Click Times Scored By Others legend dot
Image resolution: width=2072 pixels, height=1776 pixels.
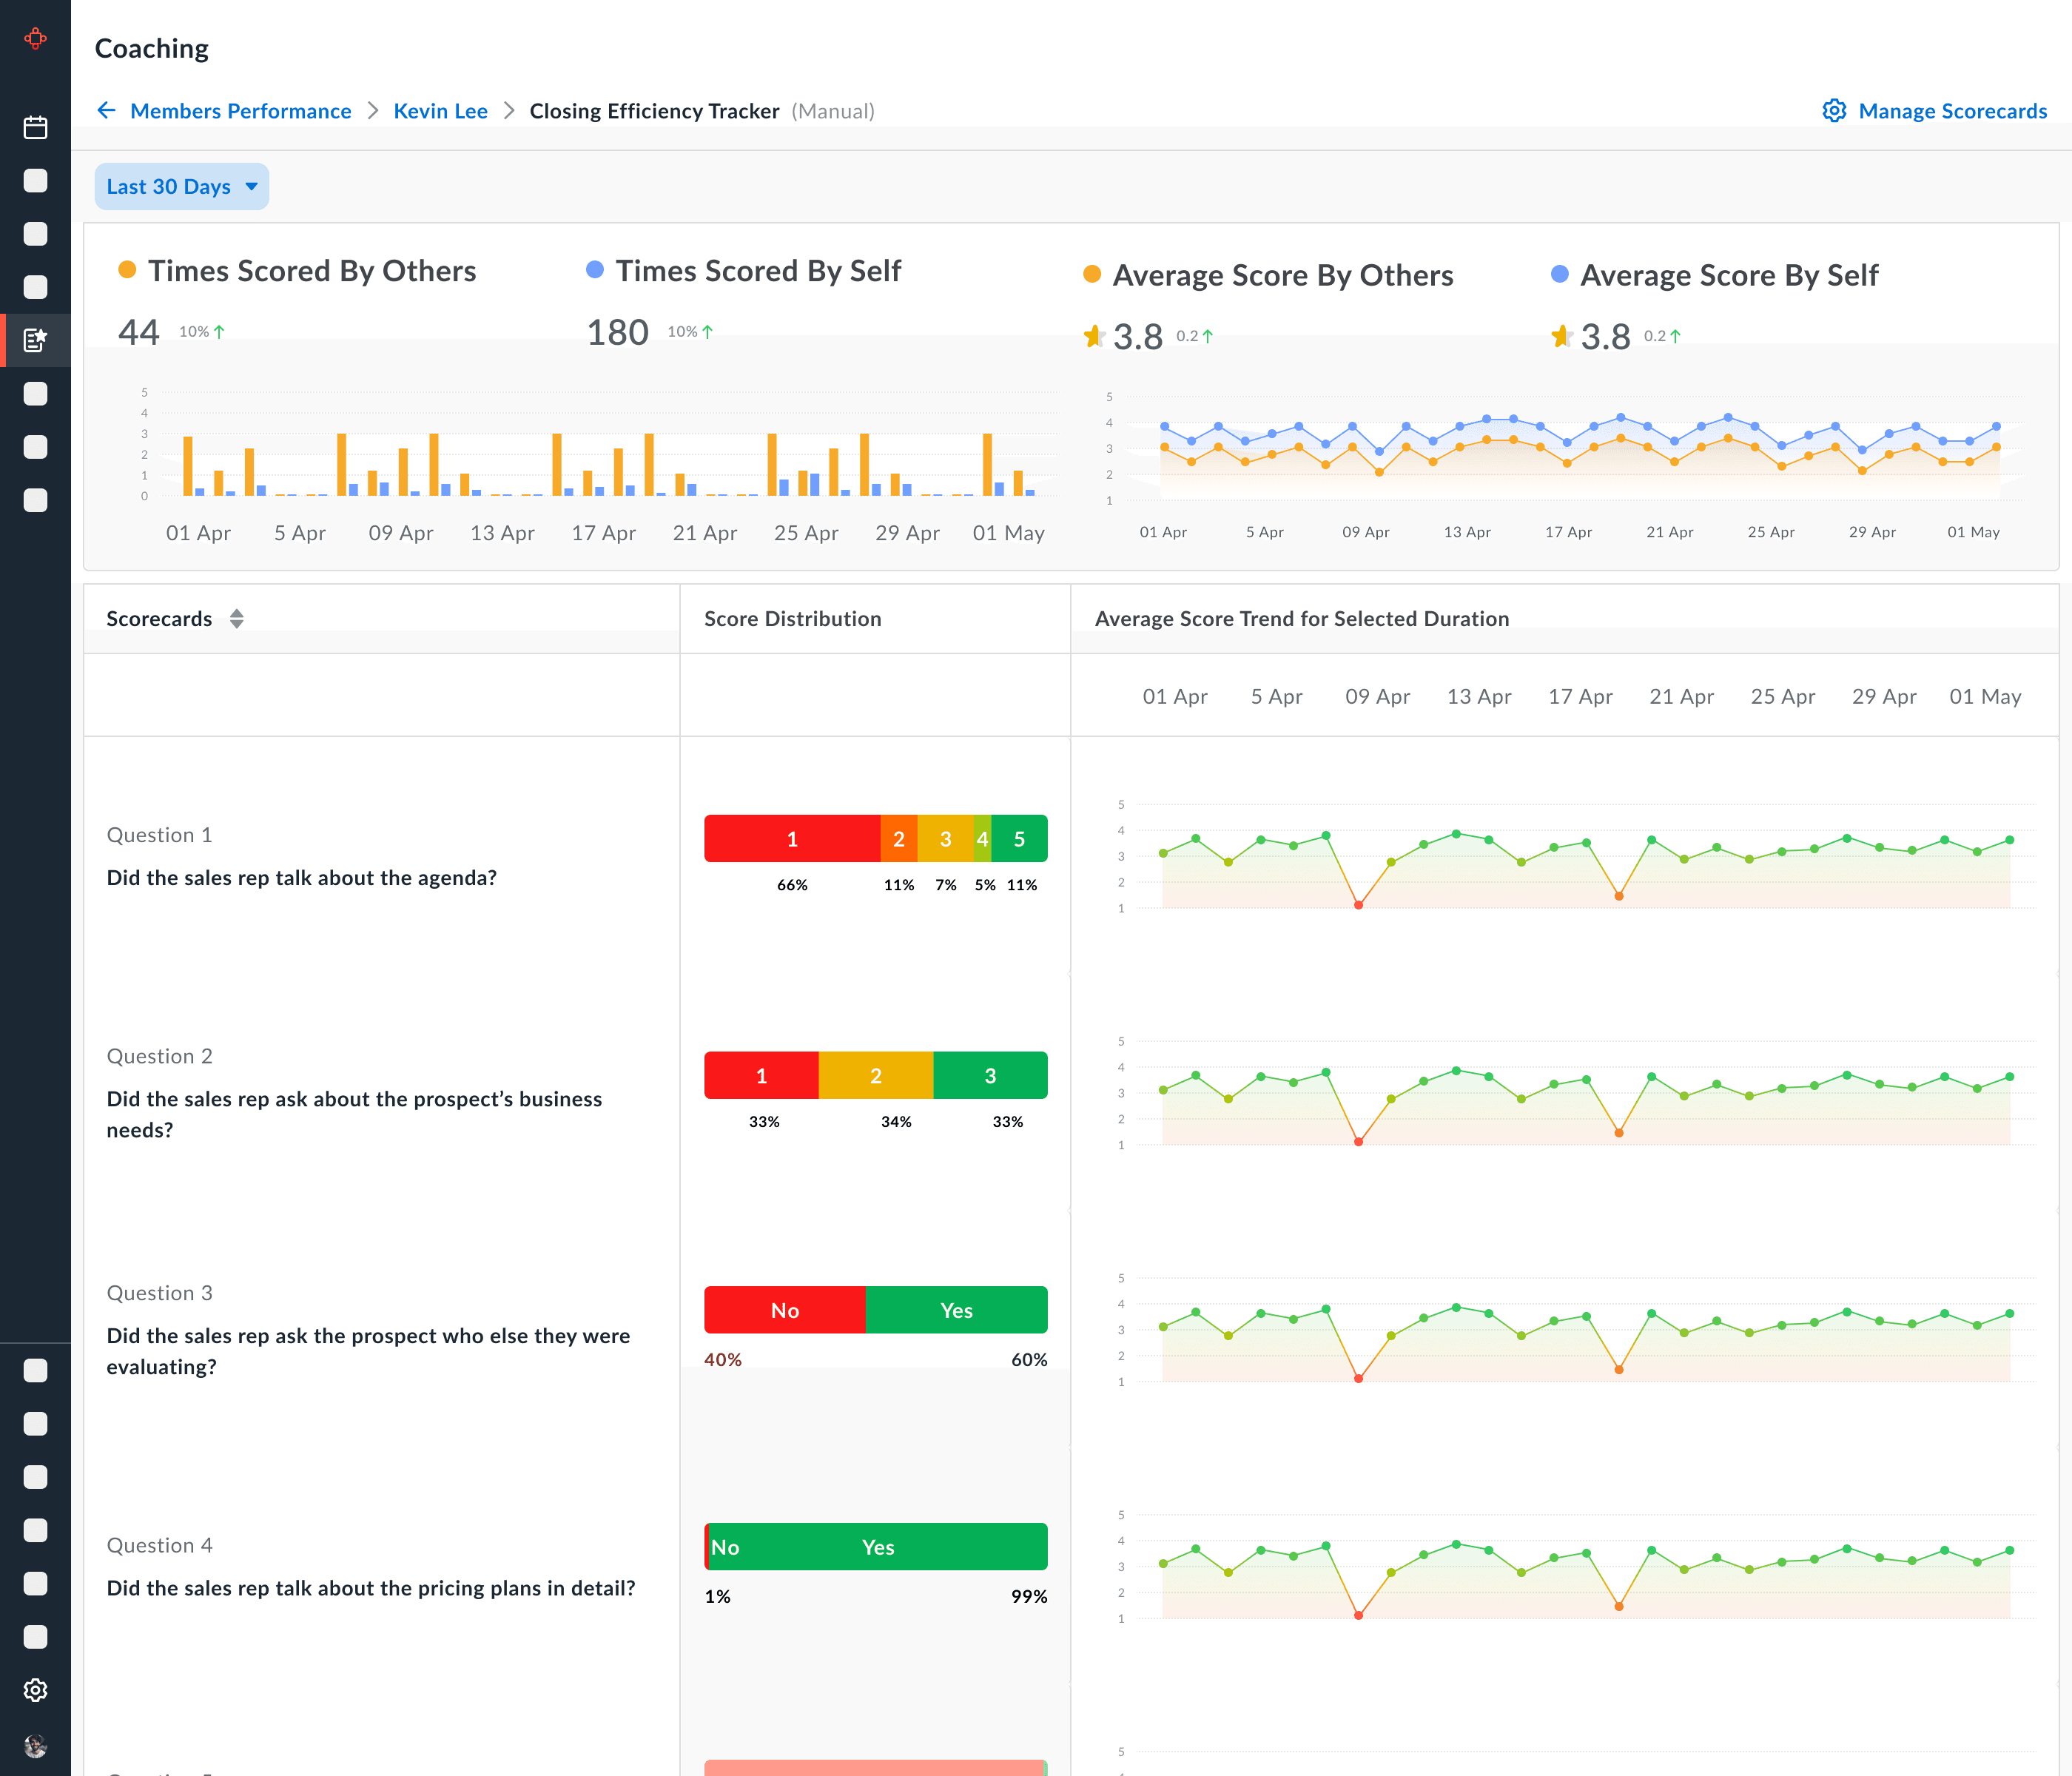127,270
